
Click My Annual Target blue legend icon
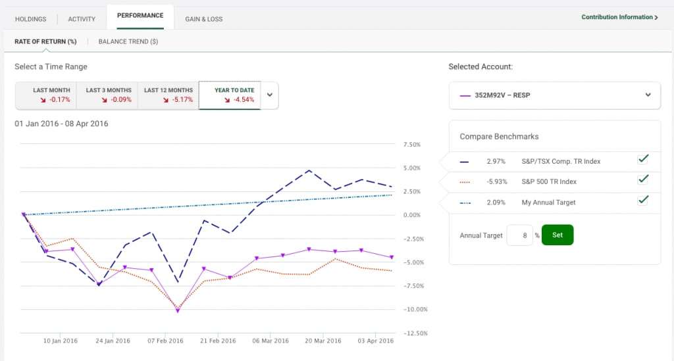(x=465, y=203)
